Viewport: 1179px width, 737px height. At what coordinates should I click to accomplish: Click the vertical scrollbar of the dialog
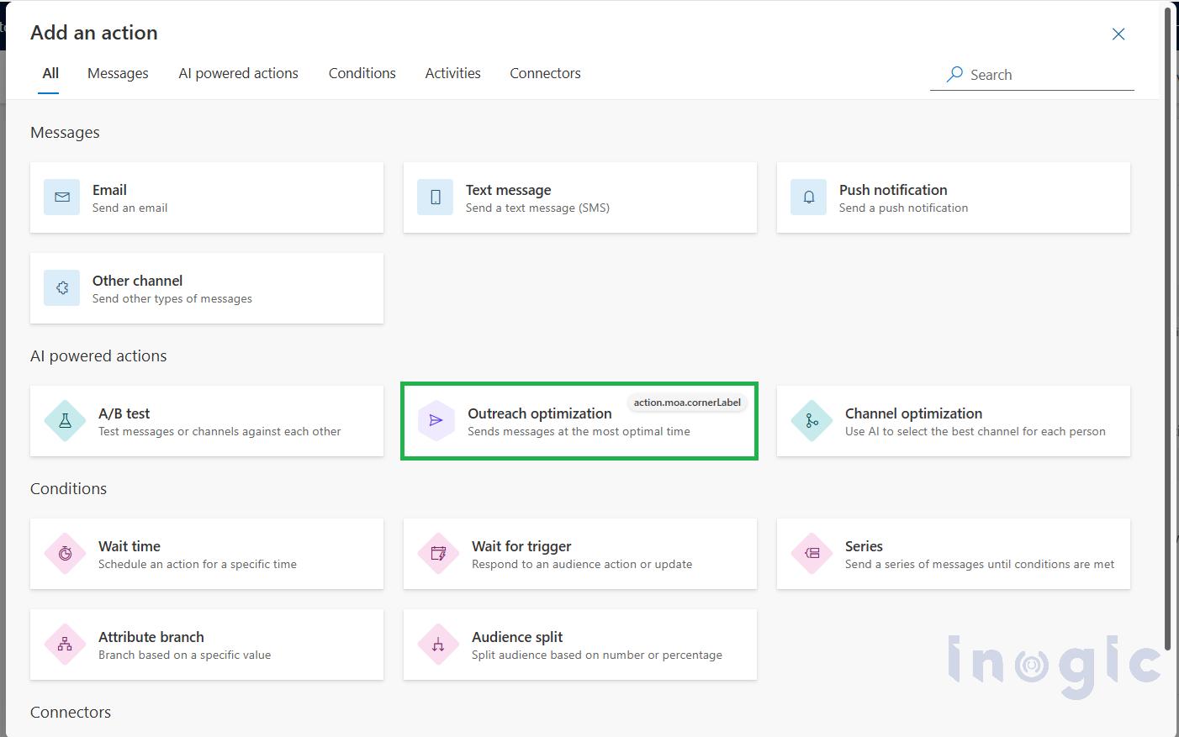tap(1168, 328)
